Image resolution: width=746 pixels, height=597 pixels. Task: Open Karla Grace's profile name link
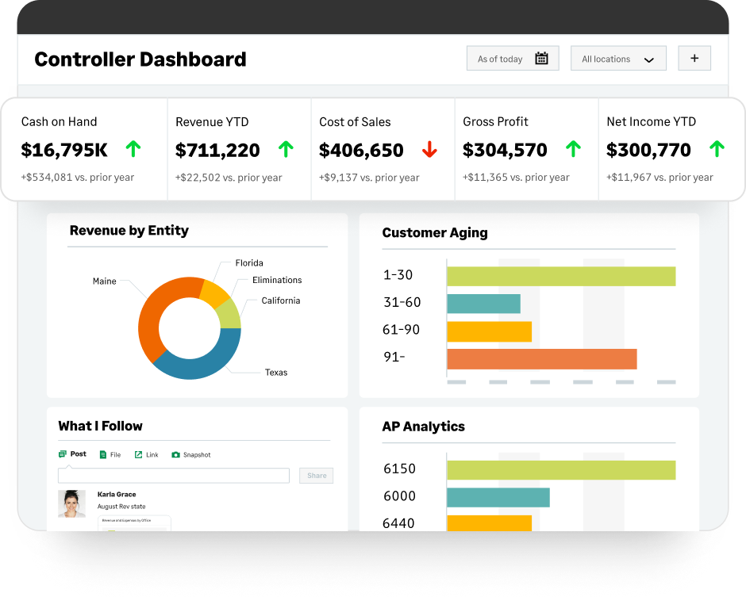(x=117, y=495)
